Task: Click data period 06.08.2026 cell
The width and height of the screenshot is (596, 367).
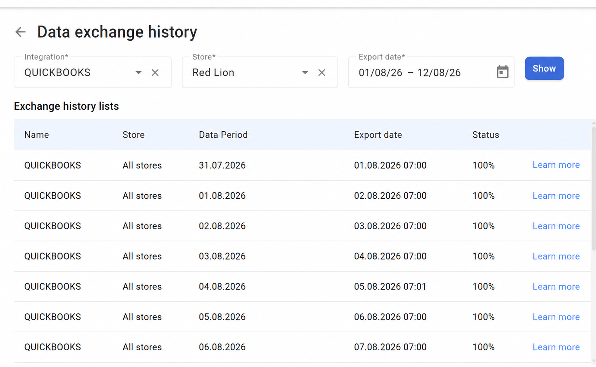Action: pyautogui.click(x=222, y=347)
